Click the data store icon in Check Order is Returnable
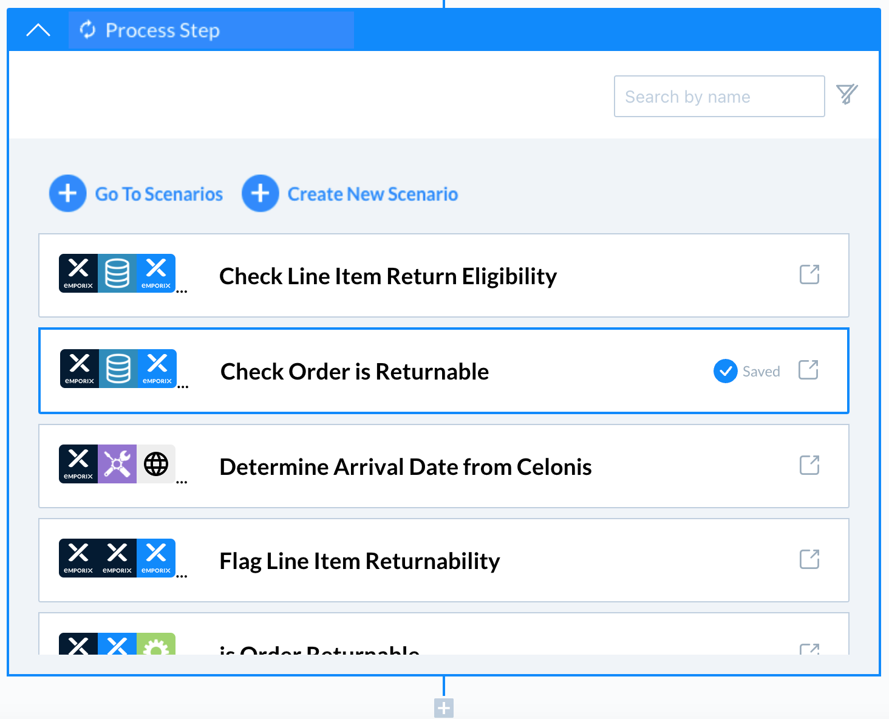889x719 pixels. (x=118, y=369)
